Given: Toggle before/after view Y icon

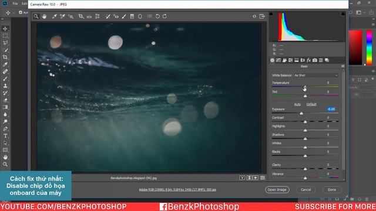Looking at the screenshot, I should click(x=242, y=178).
